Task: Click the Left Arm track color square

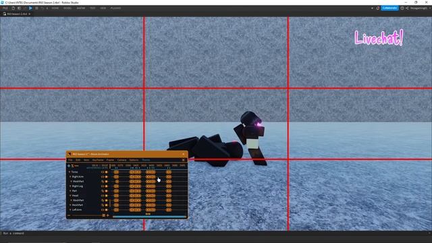Action: tap(107, 209)
